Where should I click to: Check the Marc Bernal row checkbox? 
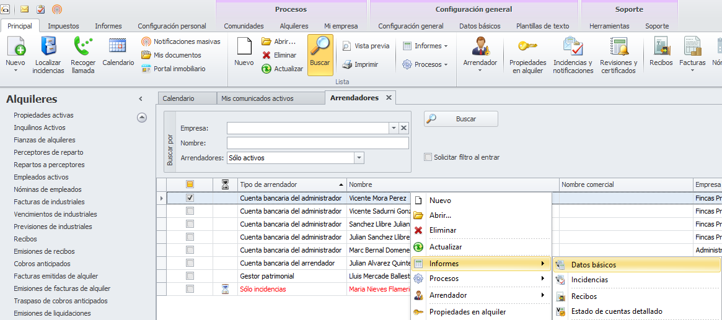coord(190,250)
